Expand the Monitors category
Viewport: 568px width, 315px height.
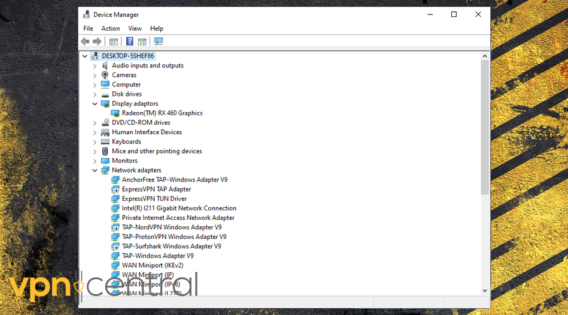pos(95,161)
